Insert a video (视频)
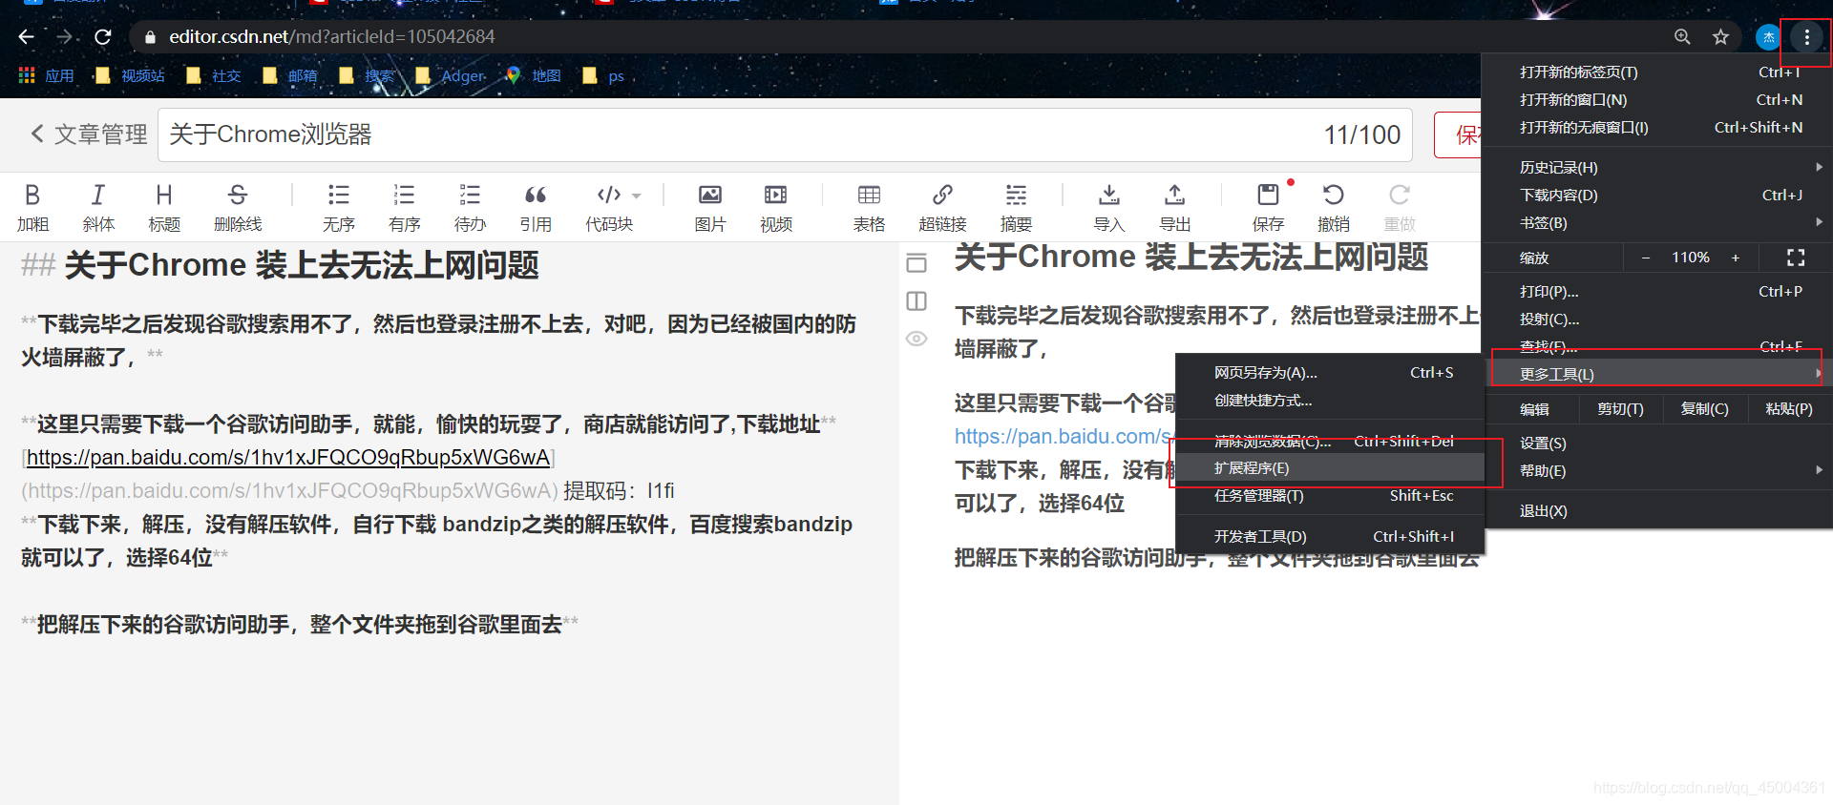1833x805 pixels. coord(776,207)
